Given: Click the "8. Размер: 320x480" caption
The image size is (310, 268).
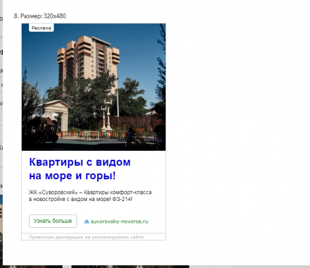Looking at the screenshot, I should (40, 16).
